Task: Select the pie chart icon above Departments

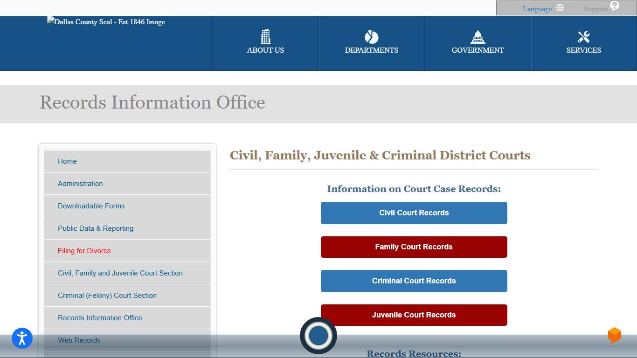Action: [x=372, y=36]
